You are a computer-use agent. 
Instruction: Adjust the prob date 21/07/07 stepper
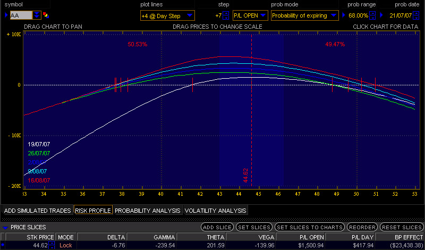(x=416, y=15)
